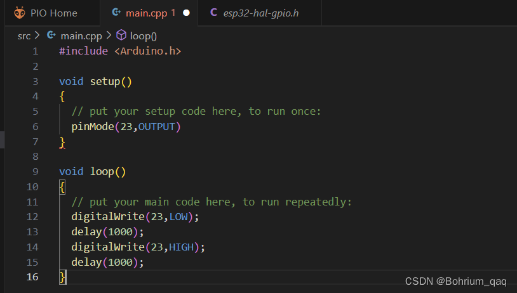Click the 'void' keyword on line 9
The height and width of the screenshot is (293, 517).
click(71, 171)
